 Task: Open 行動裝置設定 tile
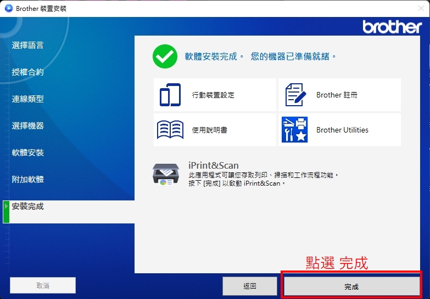point(215,95)
